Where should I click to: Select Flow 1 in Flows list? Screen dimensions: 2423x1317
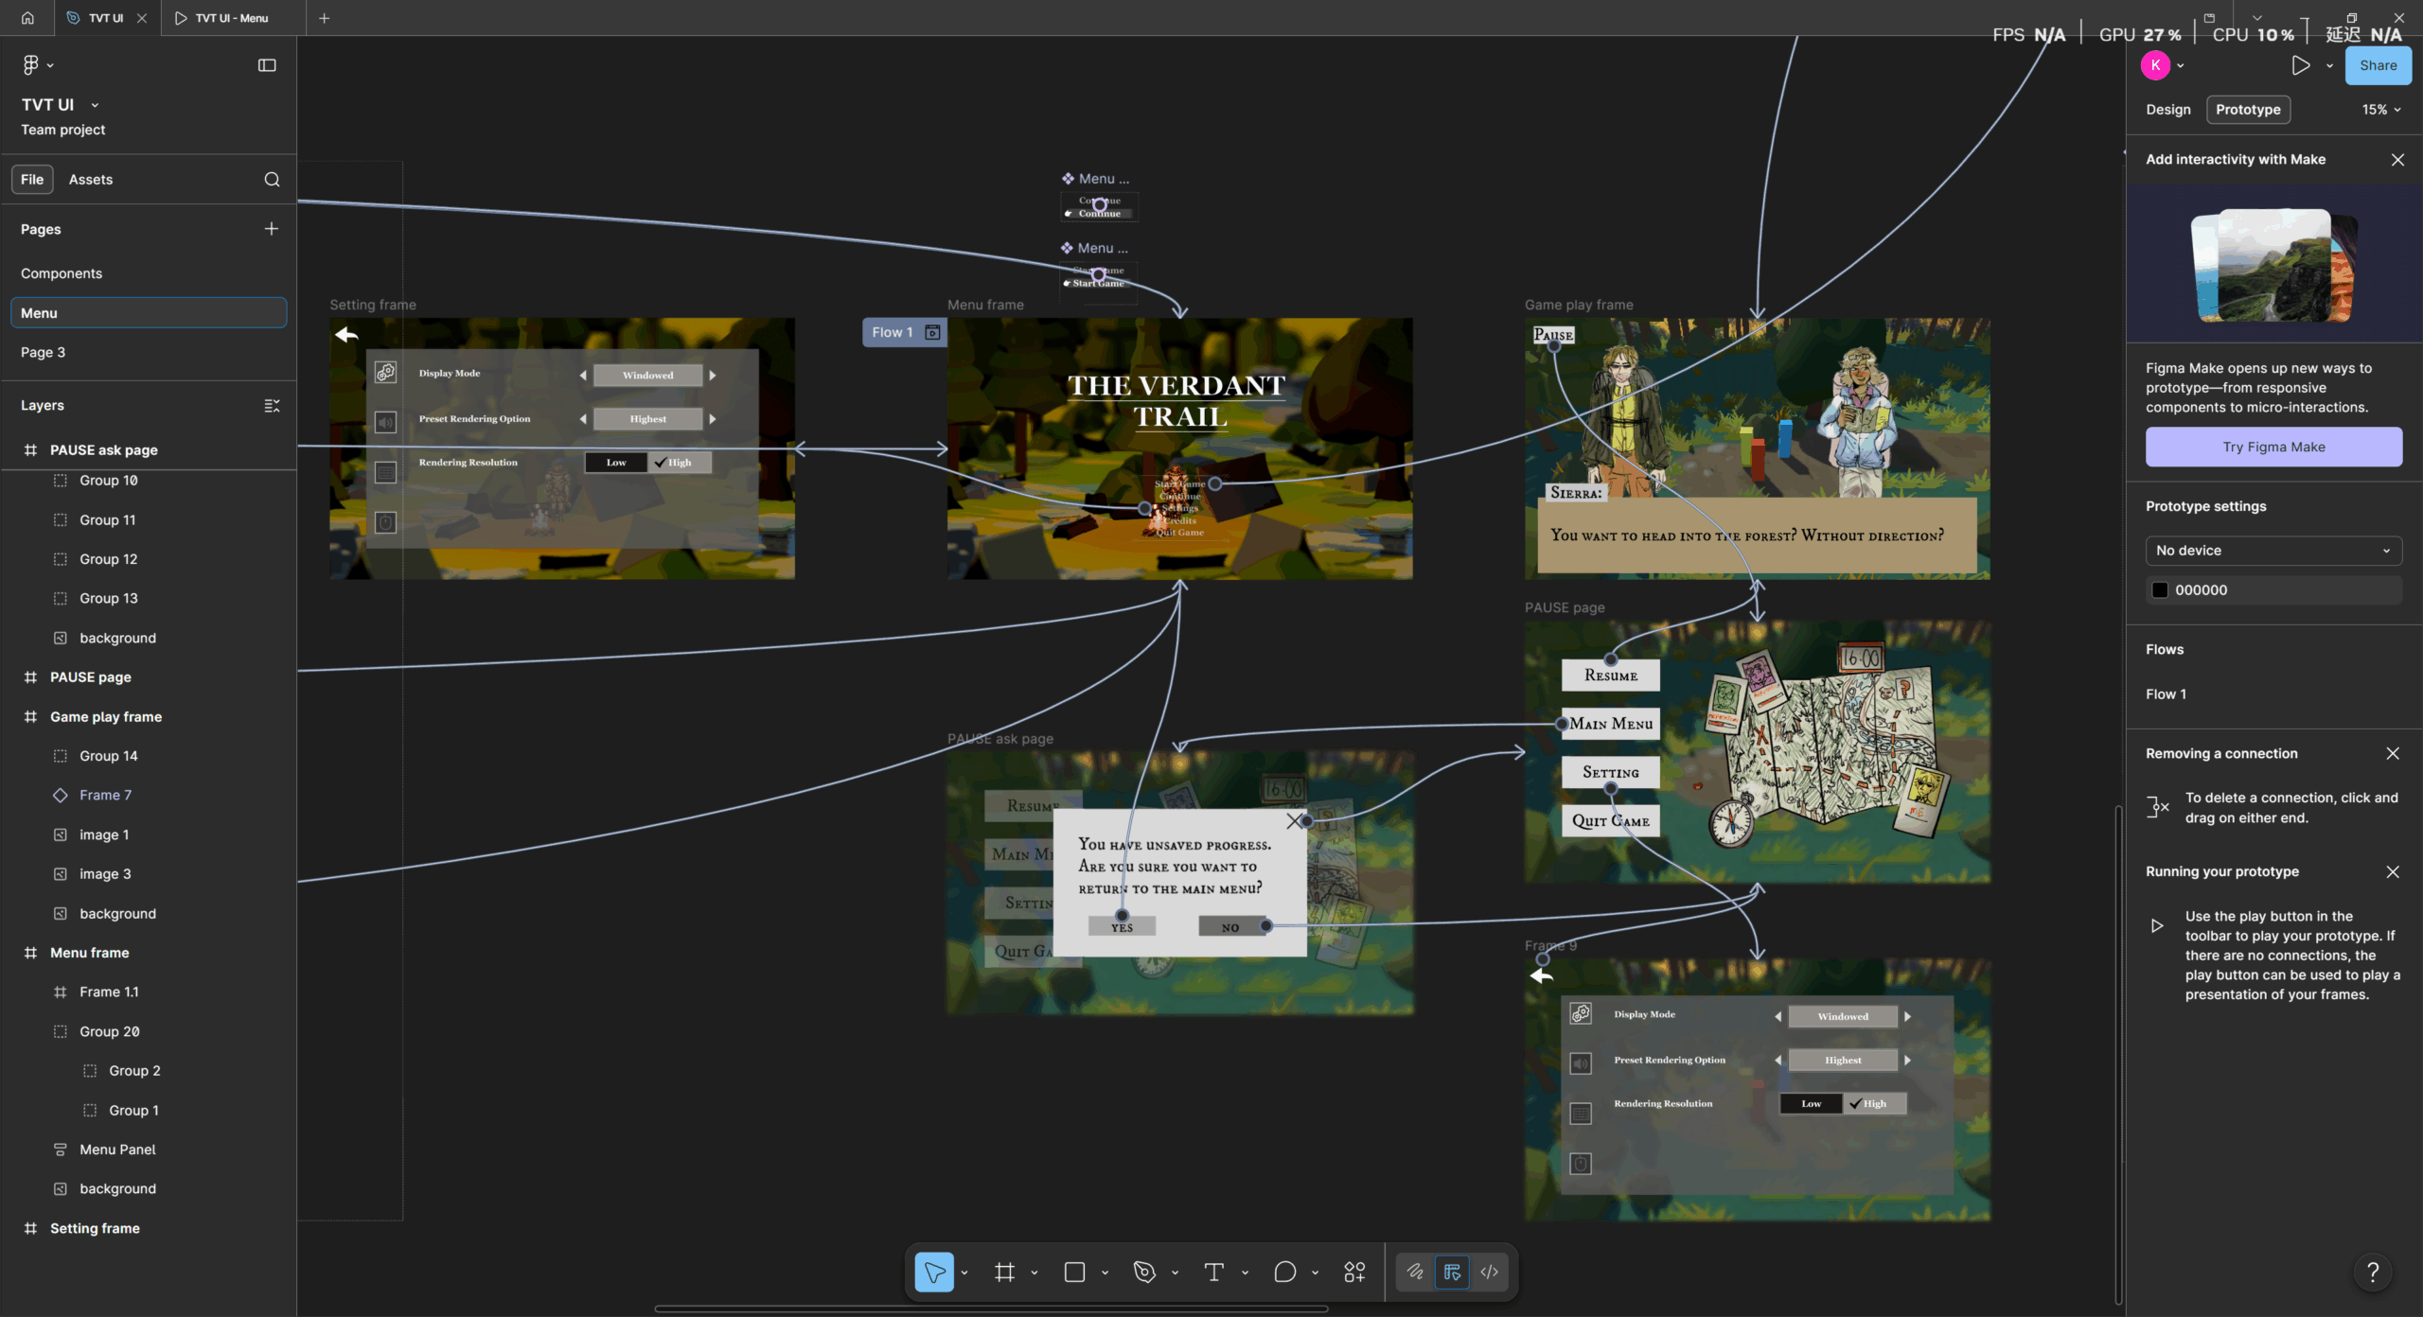tap(2166, 694)
